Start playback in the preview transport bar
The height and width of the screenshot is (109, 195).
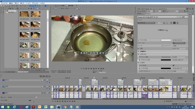[x=89, y=68]
